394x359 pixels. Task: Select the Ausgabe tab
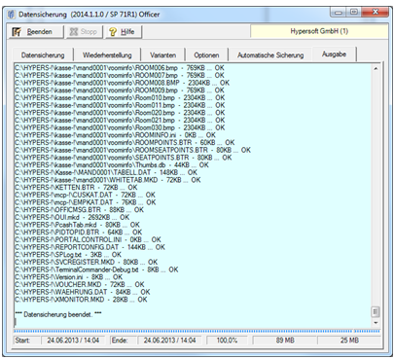334,54
